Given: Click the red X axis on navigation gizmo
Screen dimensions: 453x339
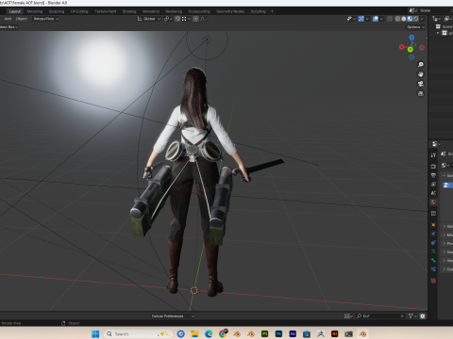Looking at the screenshot, I should (402, 47).
